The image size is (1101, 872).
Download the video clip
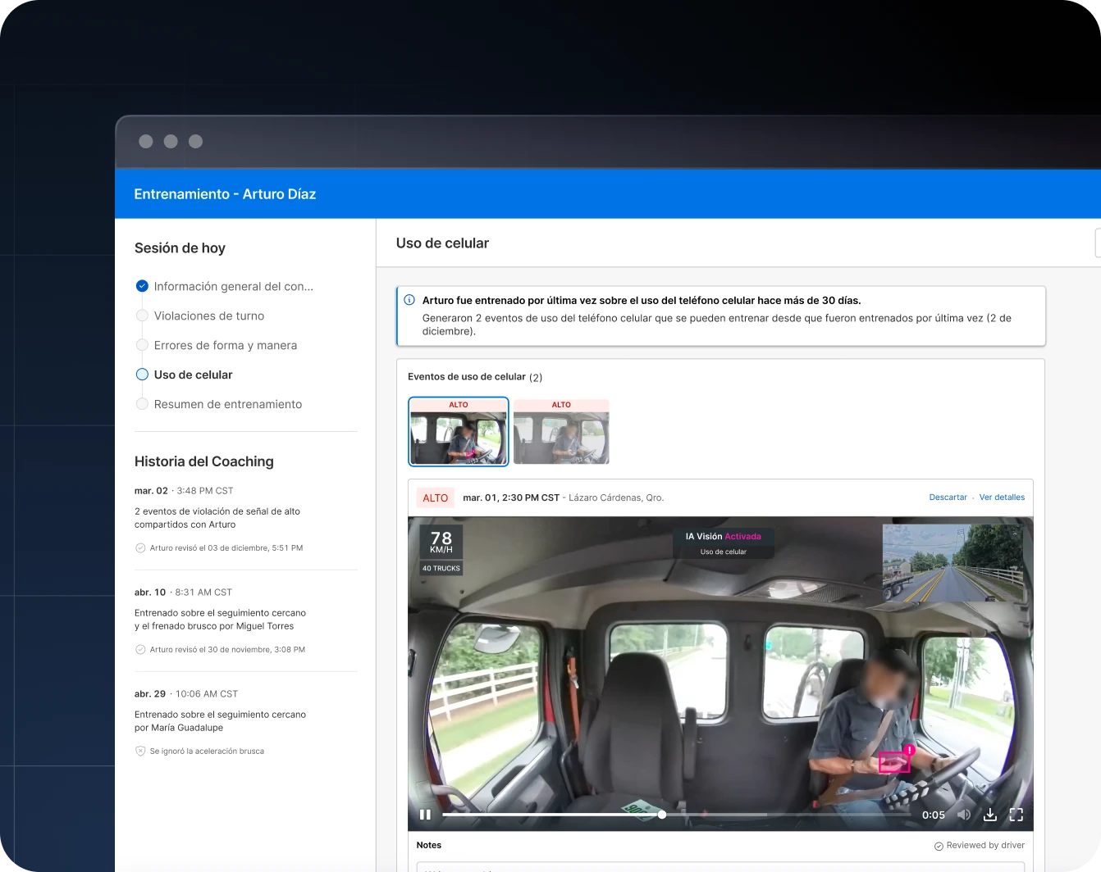[990, 815]
